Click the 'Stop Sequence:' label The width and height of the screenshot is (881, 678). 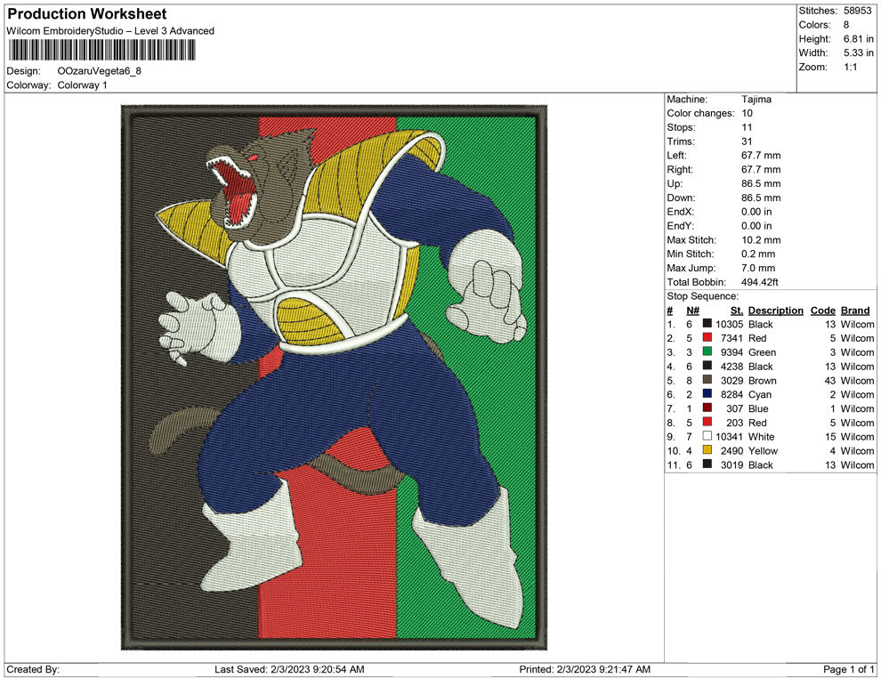coord(703,296)
